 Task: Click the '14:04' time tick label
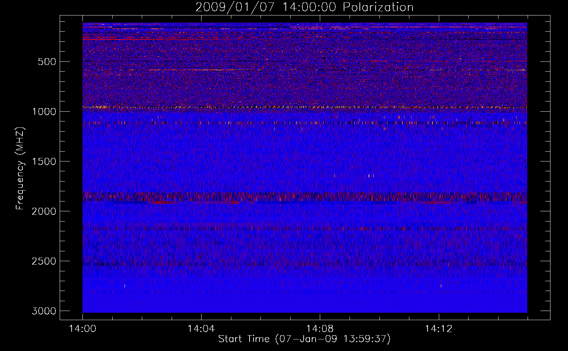[x=201, y=329]
